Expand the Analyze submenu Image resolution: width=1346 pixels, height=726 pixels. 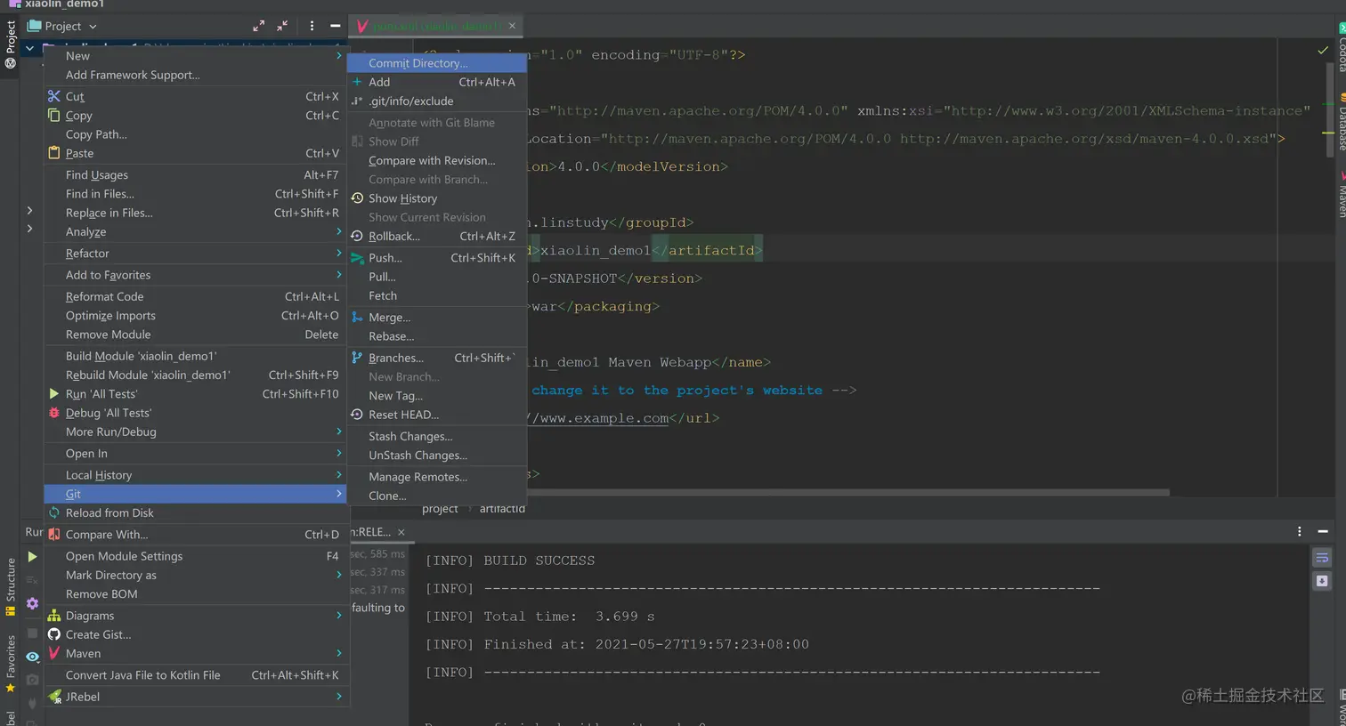[196, 231]
